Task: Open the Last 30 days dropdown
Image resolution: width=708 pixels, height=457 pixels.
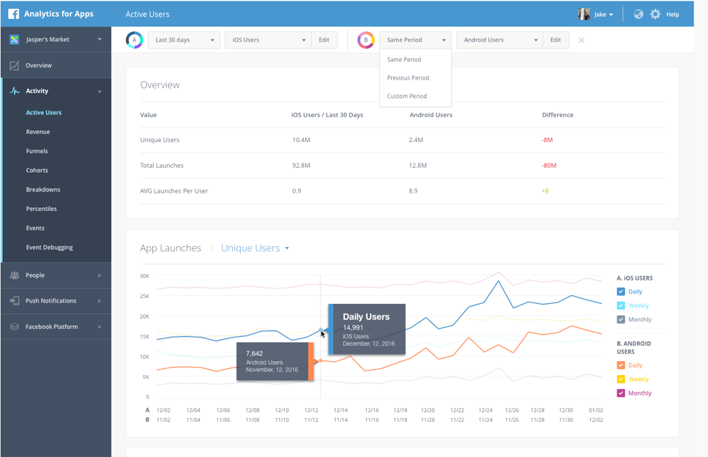Action: pyautogui.click(x=184, y=40)
